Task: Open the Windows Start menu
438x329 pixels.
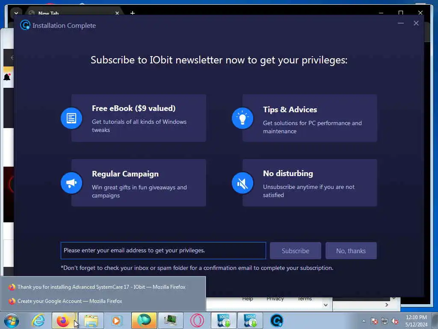Action: pyautogui.click(x=12, y=320)
